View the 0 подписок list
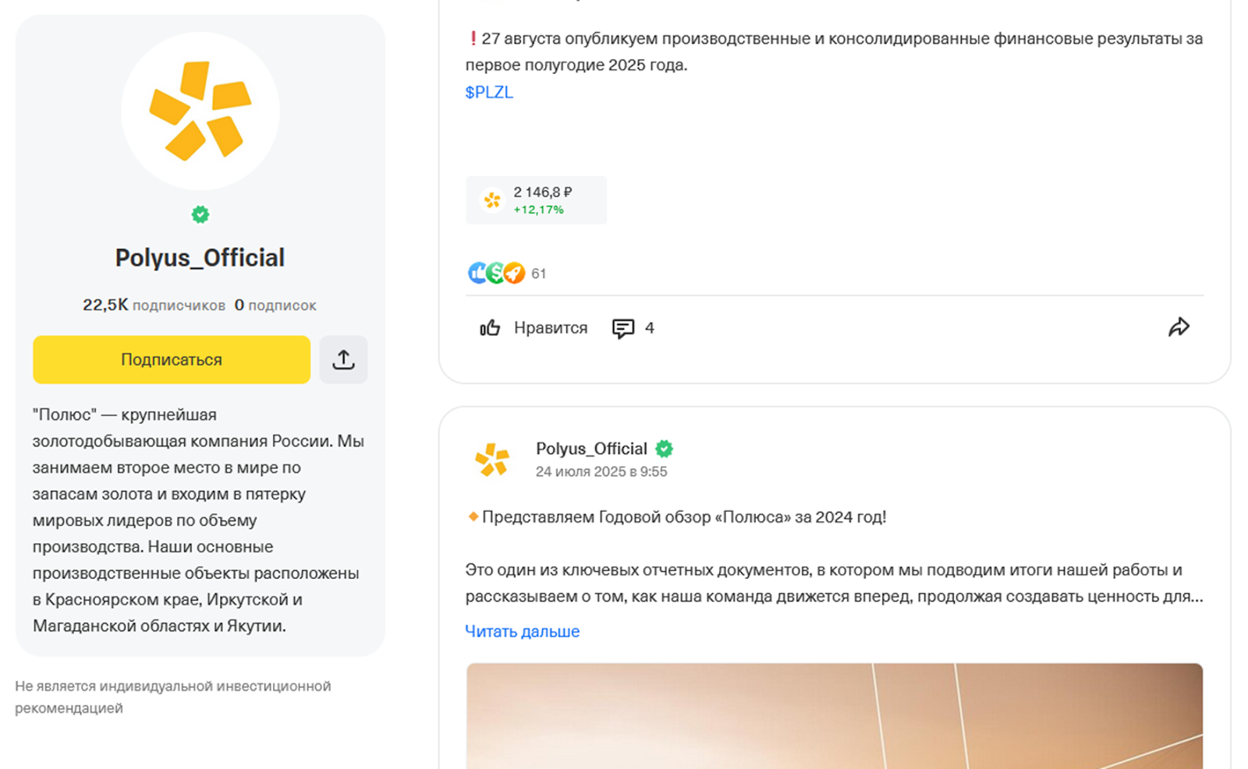Image resolution: width=1248 pixels, height=769 pixels. coord(275,305)
